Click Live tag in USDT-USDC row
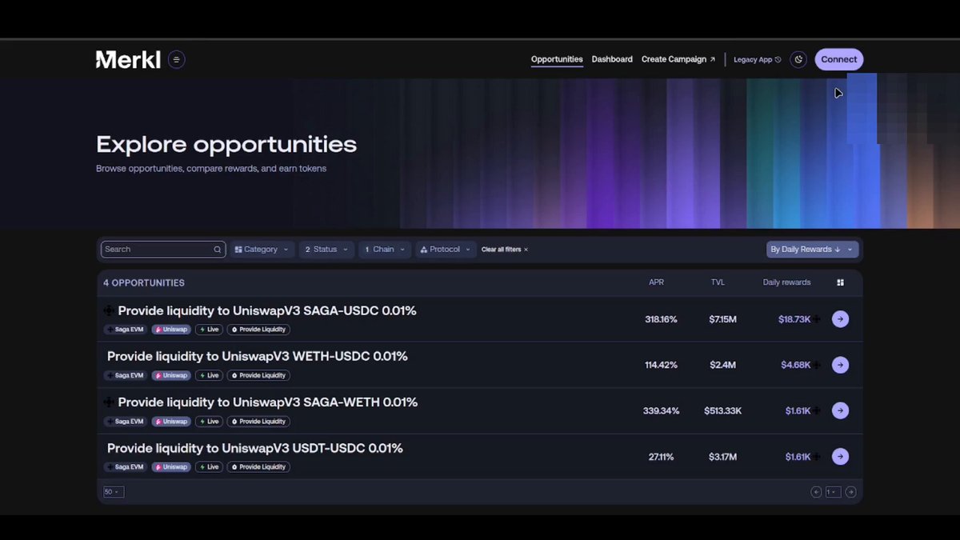 (x=210, y=467)
